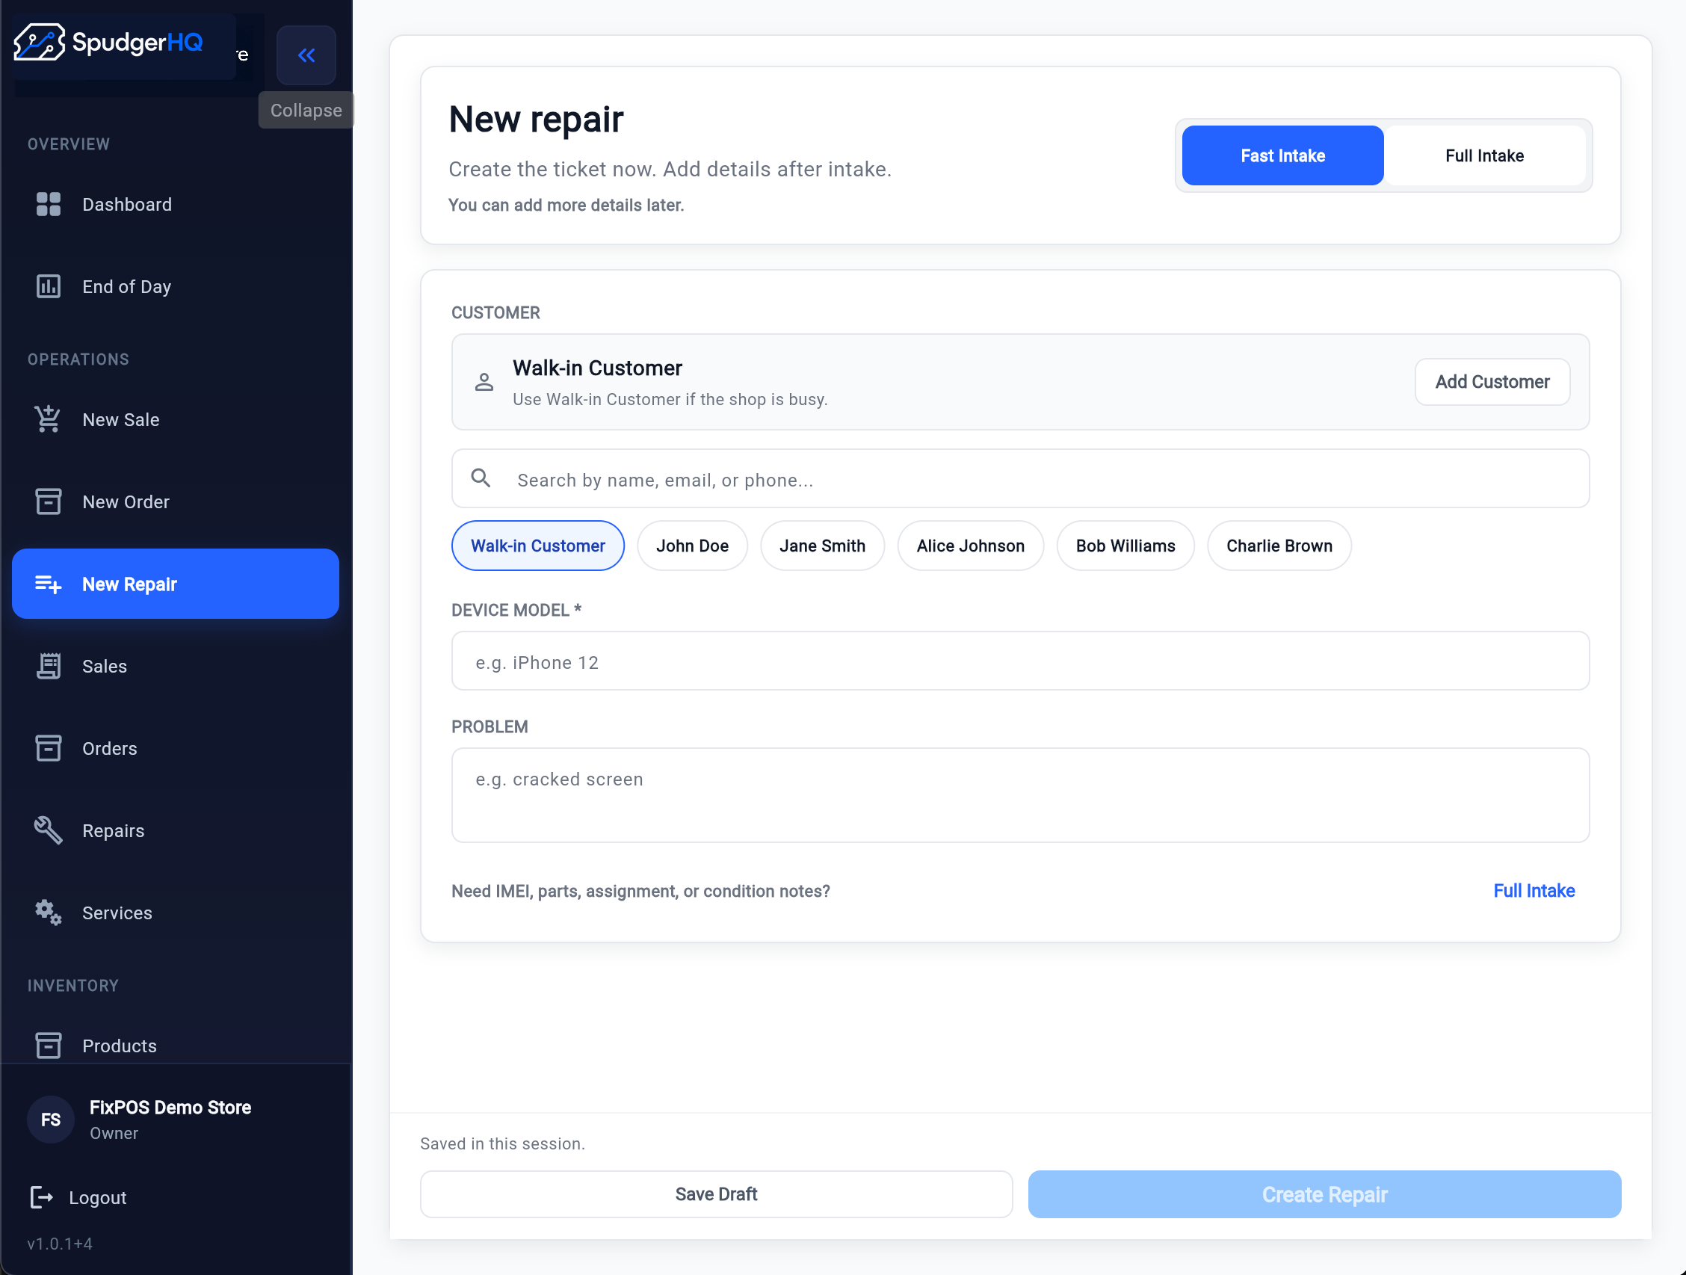Click the FixPOS Demo Store name
1686x1275 pixels.
(170, 1108)
